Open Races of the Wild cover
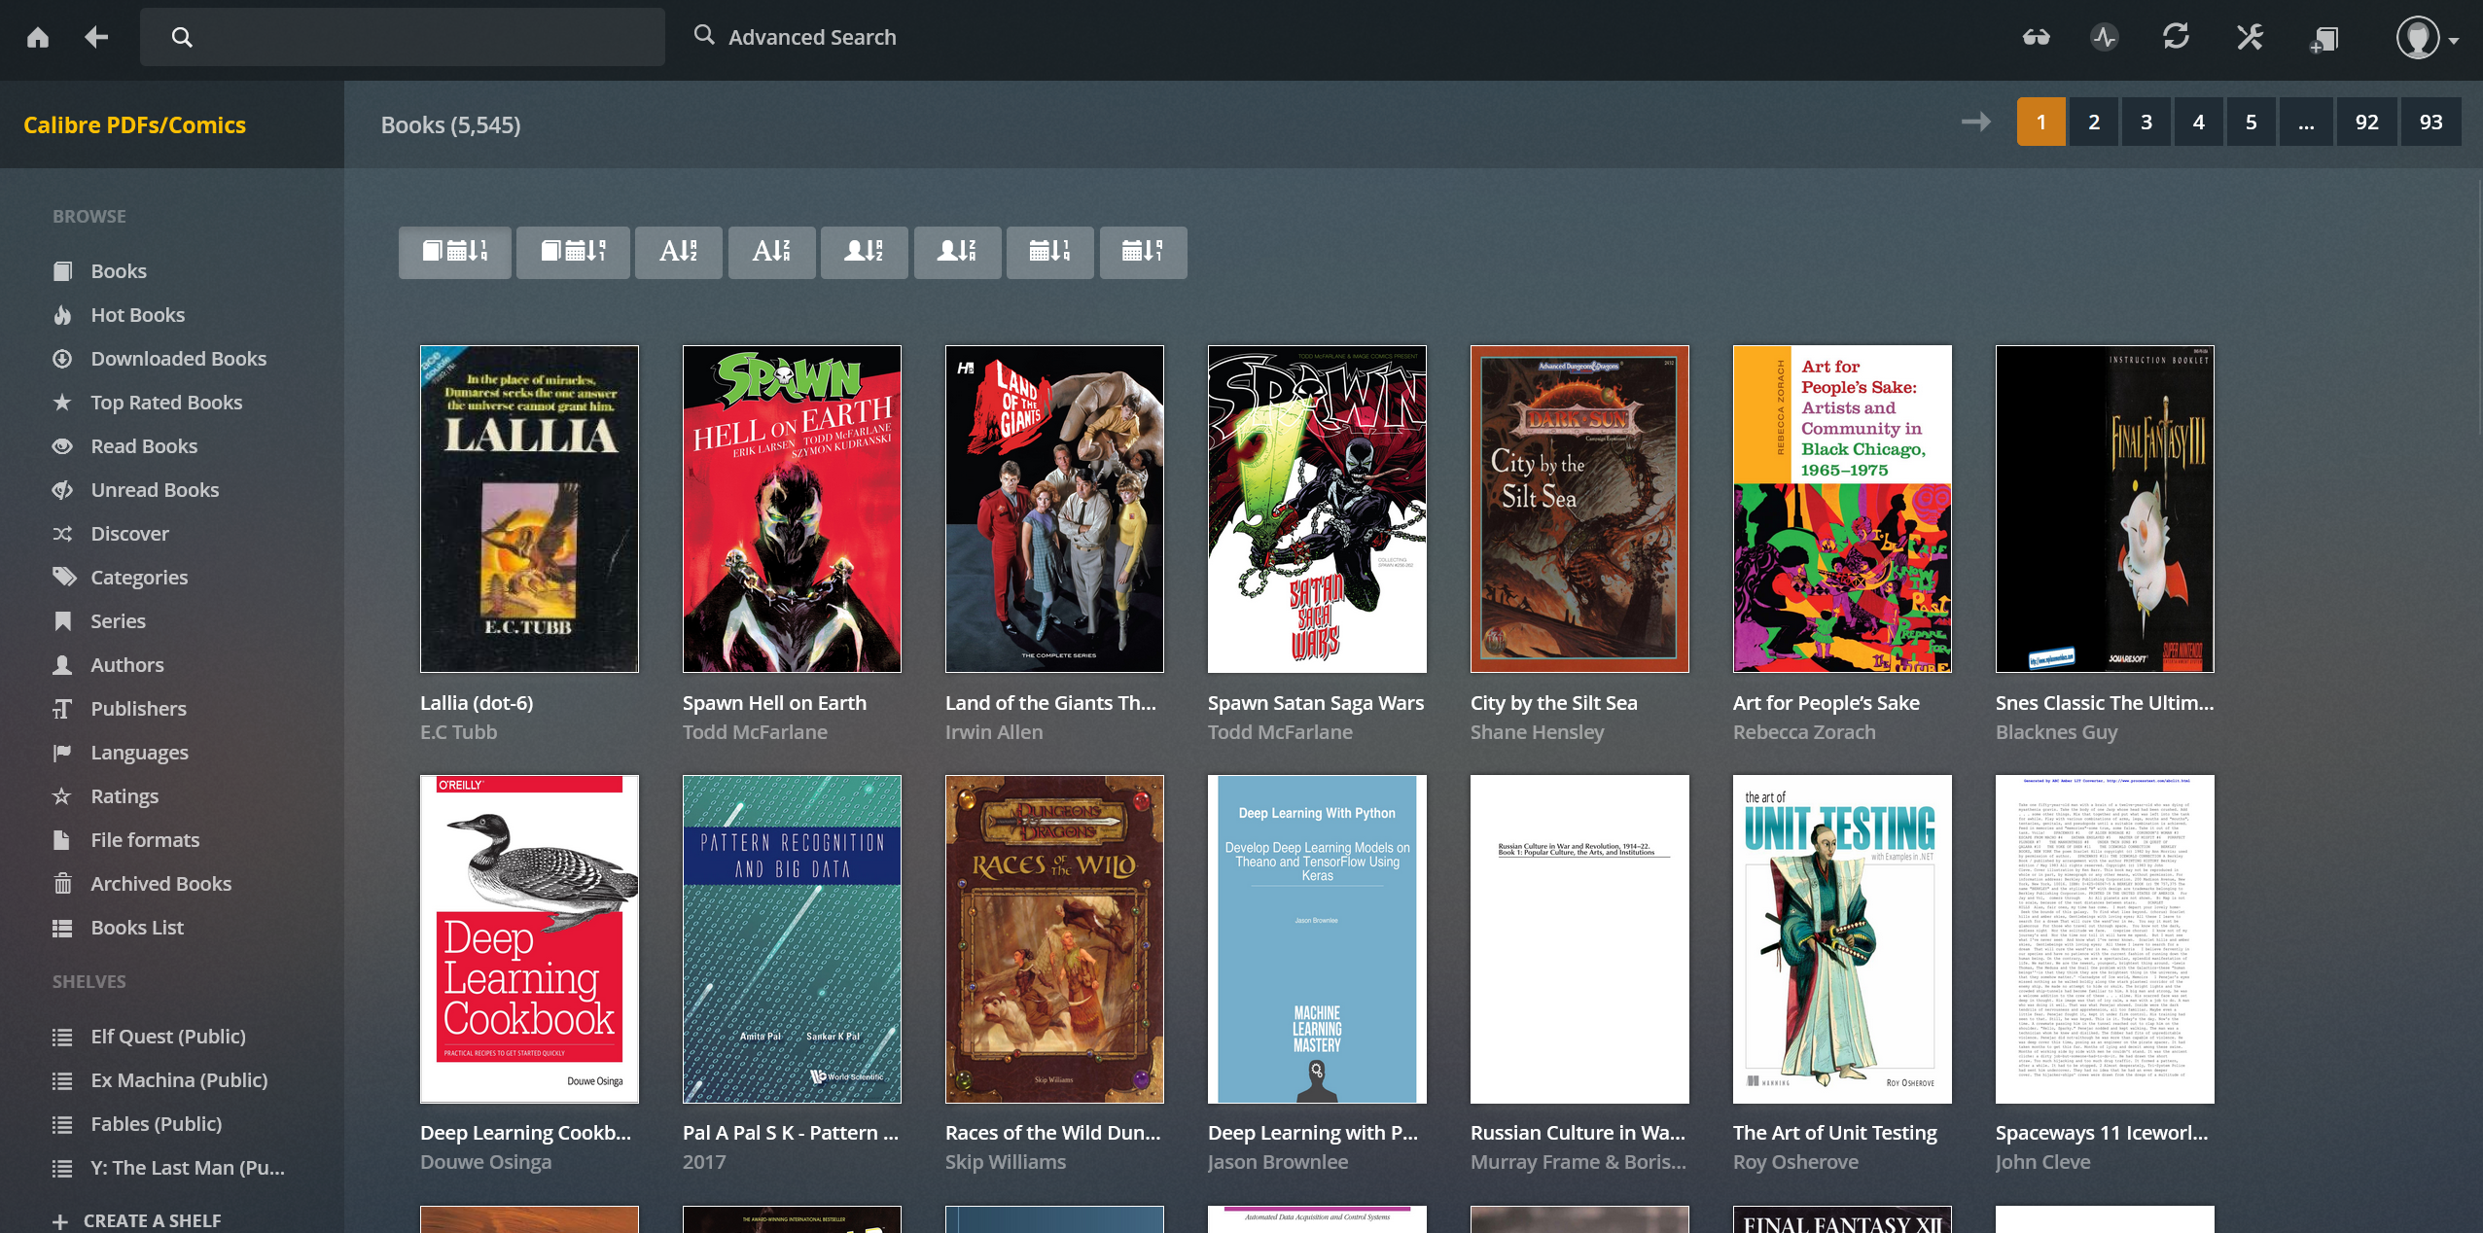The width and height of the screenshot is (2483, 1233). (x=1054, y=939)
